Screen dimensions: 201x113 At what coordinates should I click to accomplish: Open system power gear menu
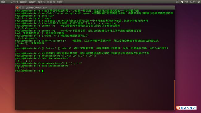pos(199,2)
